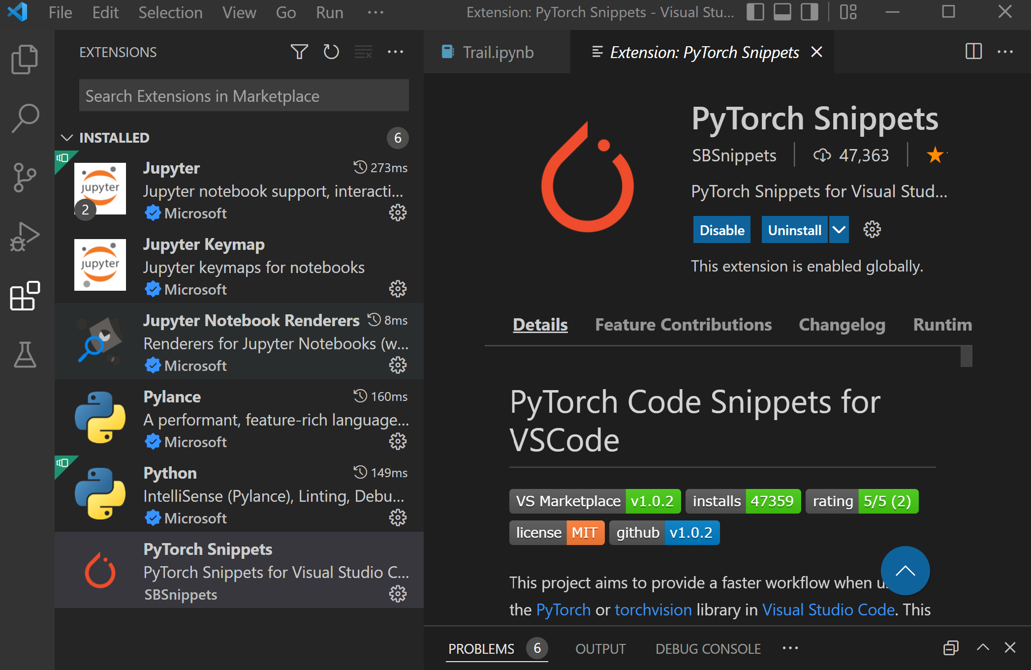
Task: Click the refresh extensions icon
Action: [x=331, y=52]
